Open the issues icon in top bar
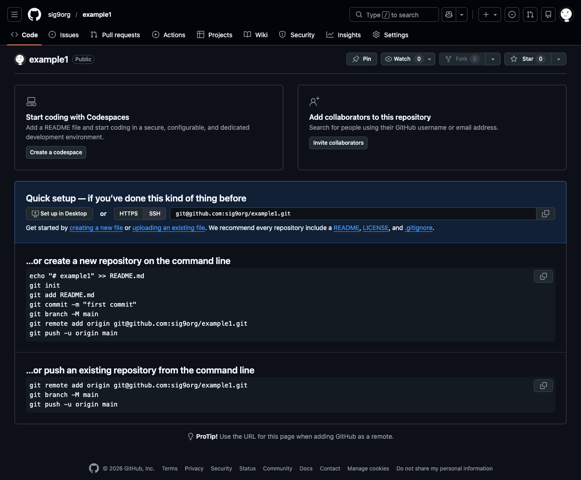Image resolution: width=581 pixels, height=480 pixels. pos(512,15)
